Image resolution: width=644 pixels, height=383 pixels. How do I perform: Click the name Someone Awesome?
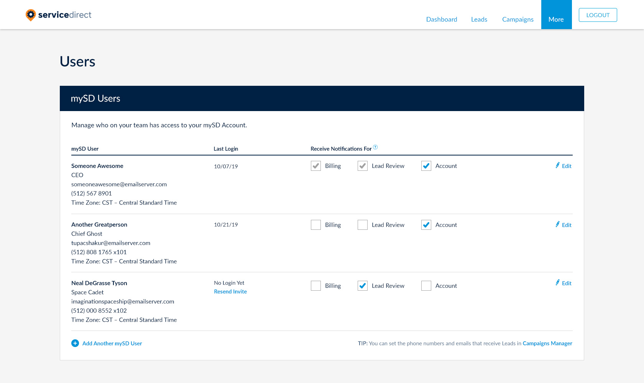point(97,166)
